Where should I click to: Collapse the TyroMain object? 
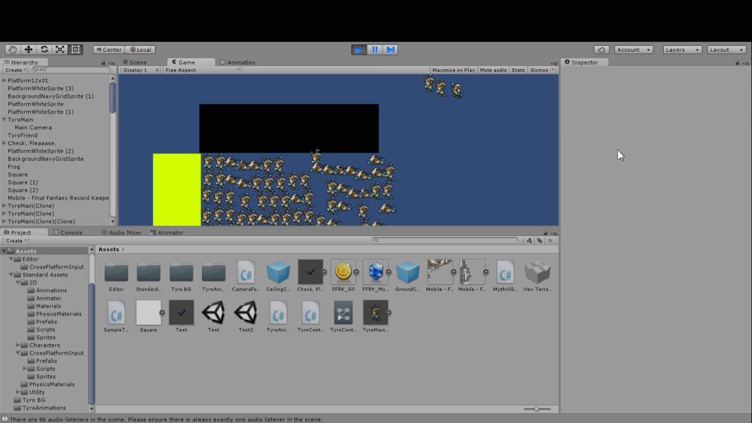click(4, 120)
